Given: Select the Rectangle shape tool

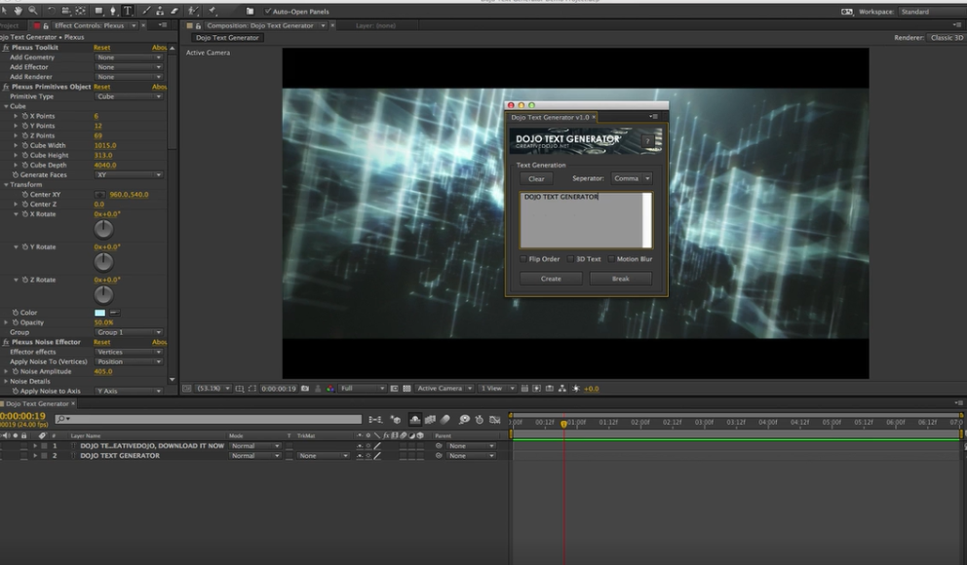Looking at the screenshot, I should (x=98, y=11).
